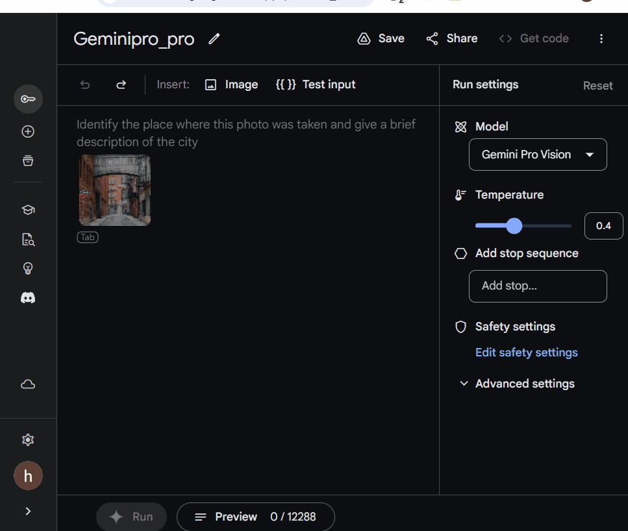Reset the run settings
This screenshot has height=531, width=628.
point(597,86)
